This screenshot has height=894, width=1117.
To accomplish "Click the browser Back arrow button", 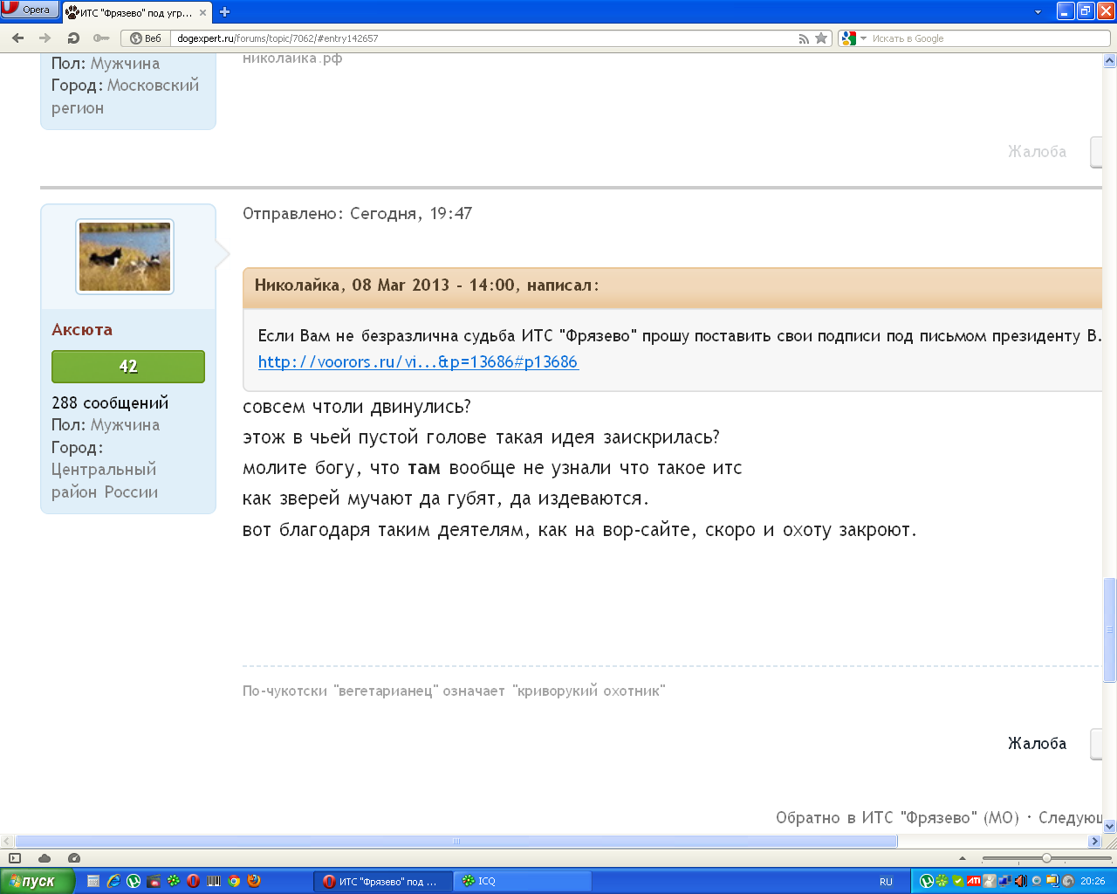I will [x=17, y=38].
